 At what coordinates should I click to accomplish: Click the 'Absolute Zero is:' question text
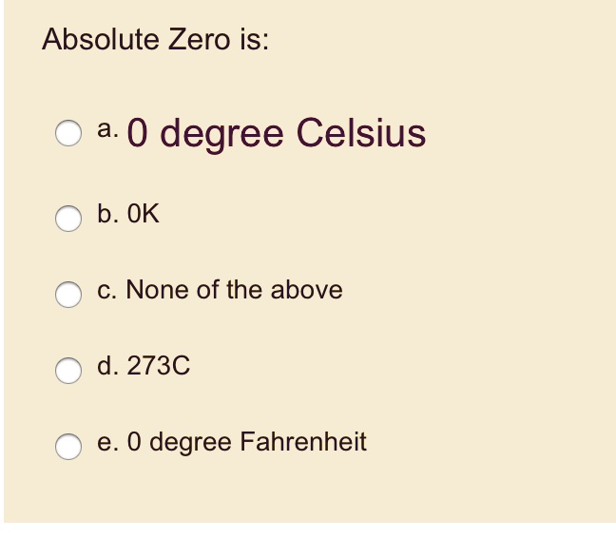(x=155, y=40)
